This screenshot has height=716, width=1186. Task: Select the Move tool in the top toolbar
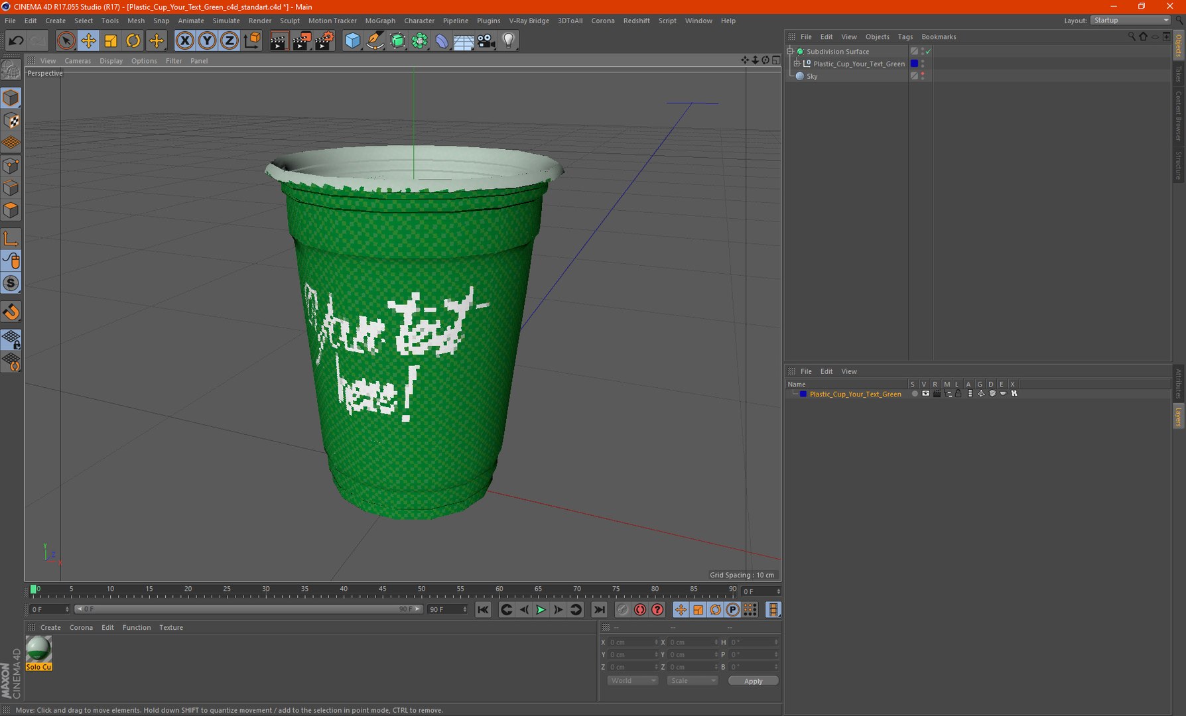pyautogui.click(x=88, y=41)
